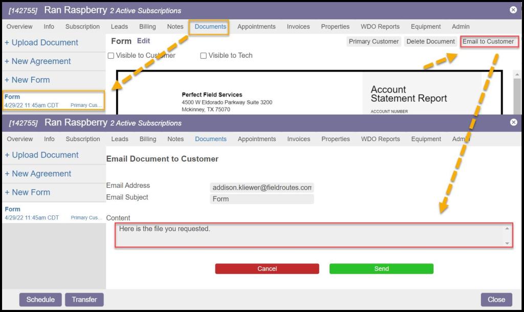Choose + New Agreement in lower sidebar
Screen dimensions: 524x312
tap(38, 174)
